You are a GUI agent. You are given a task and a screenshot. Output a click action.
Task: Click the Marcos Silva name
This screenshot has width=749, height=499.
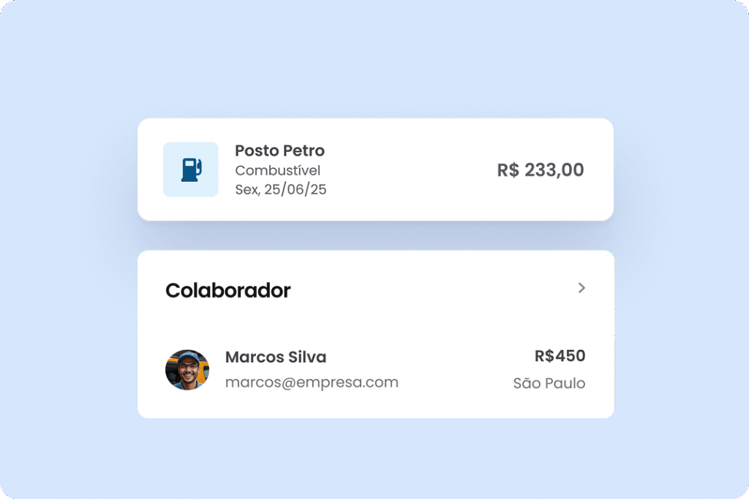(x=276, y=357)
